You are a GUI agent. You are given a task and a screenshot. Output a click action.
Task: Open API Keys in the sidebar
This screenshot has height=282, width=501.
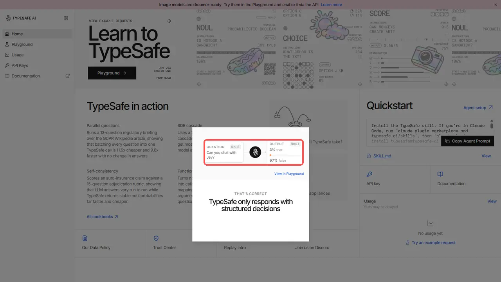tap(37, 65)
